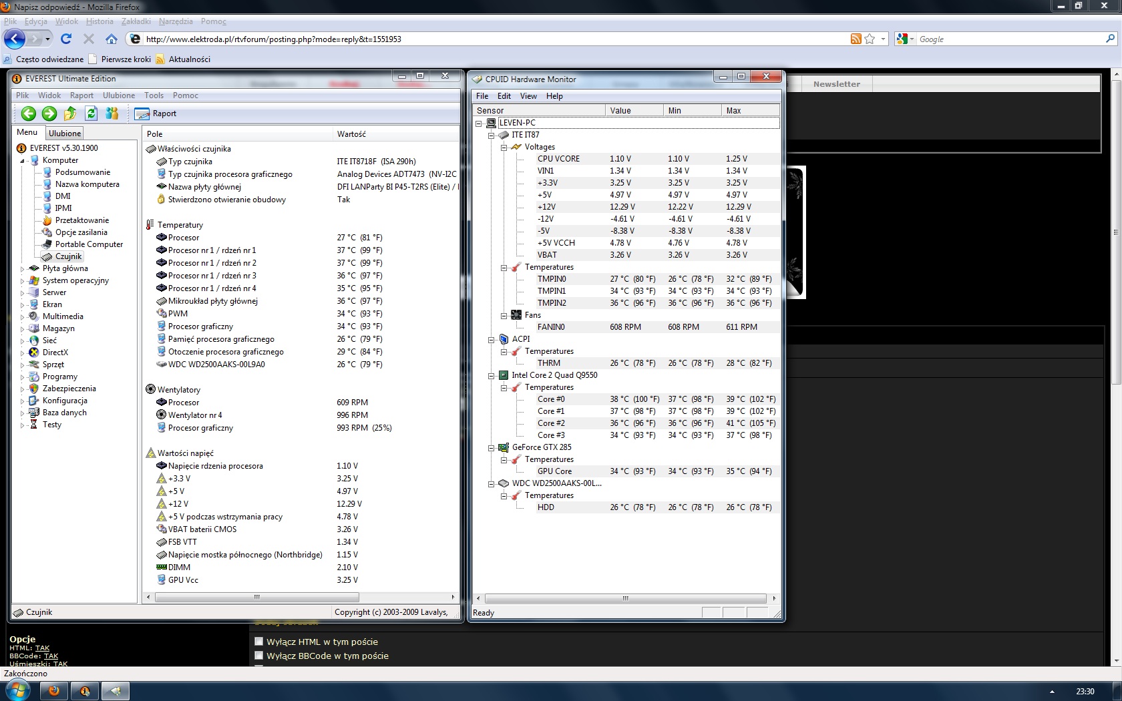Click the system clock showing 23:30
Image resolution: width=1122 pixels, height=701 pixels.
point(1085,692)
